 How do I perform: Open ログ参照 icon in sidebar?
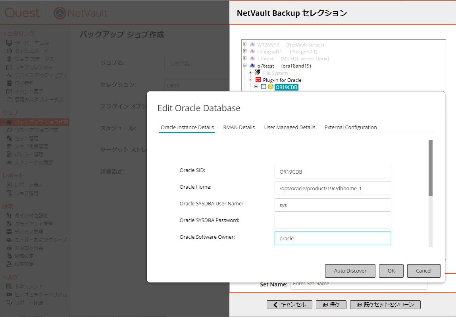point(9,83)
